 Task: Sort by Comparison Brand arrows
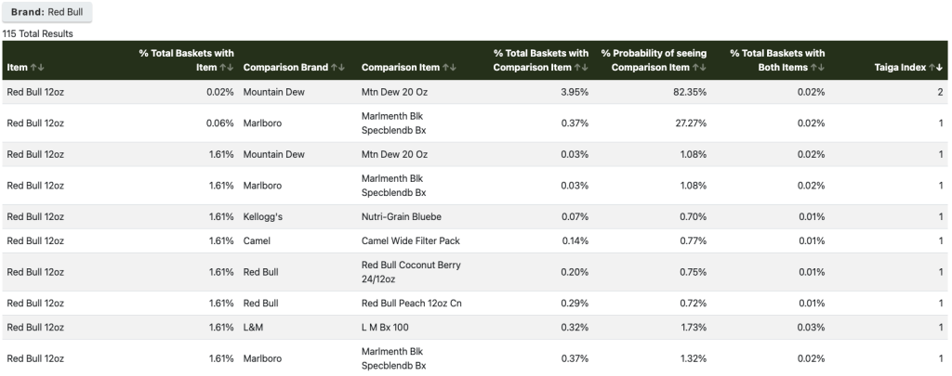337,68
